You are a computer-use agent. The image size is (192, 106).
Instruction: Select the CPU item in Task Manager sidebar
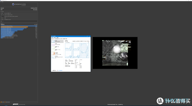click(x=57, y=41)
